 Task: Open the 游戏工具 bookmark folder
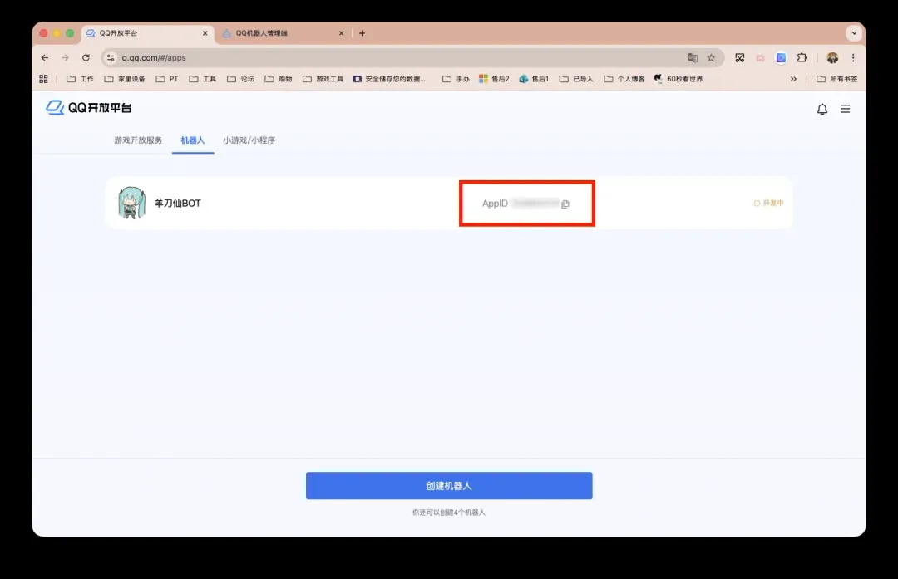323,79
